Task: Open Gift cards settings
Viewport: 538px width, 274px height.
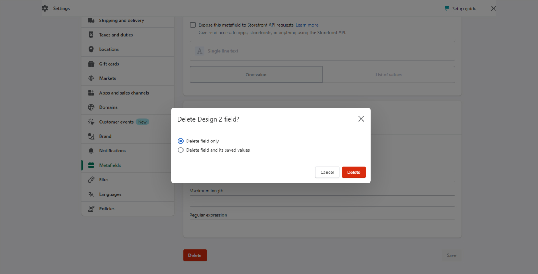Action: pyautogui.click(x=128, y=64)
